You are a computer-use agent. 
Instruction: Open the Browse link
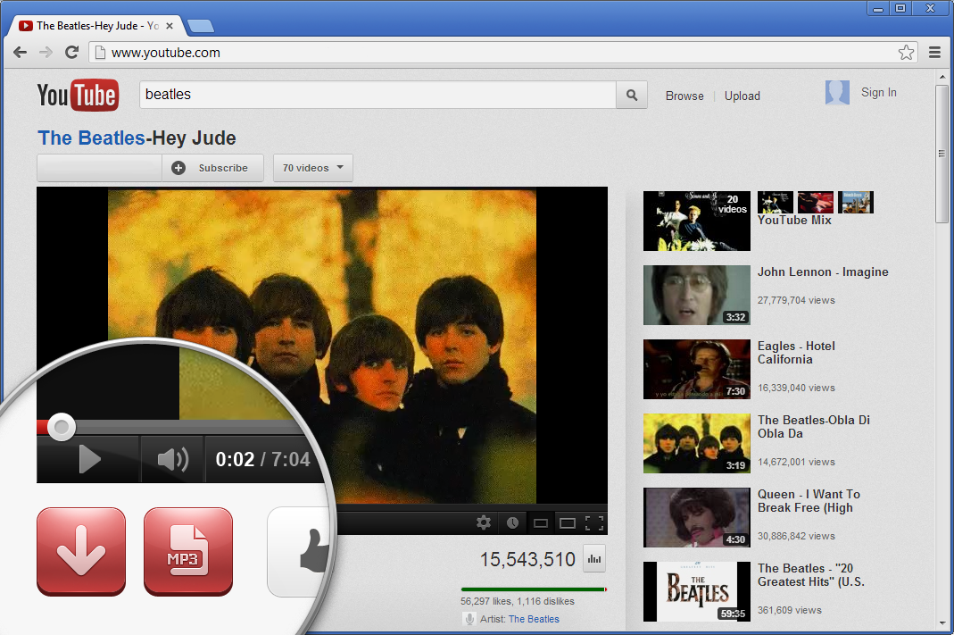click(684, 96)
